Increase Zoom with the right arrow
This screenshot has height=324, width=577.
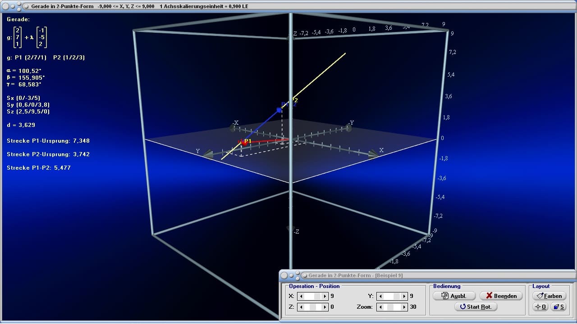click(x=404, y=307)
